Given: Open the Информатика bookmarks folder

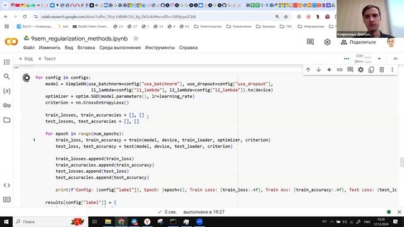Looking at the screenshot, I should click(x=311, y=26).
